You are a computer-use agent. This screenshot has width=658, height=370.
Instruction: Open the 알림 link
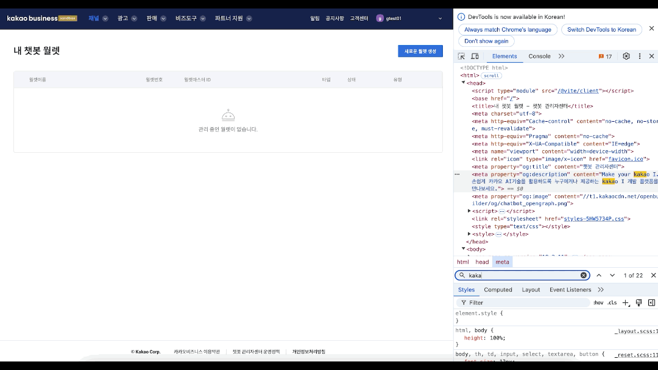click(x=315, y=18)
